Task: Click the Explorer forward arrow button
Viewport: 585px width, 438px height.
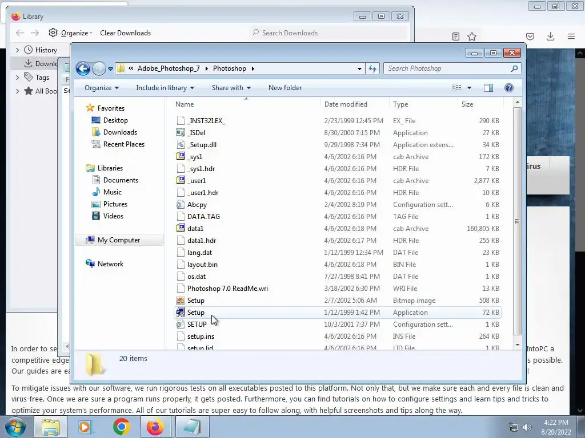Action: (x=99, y=68)
